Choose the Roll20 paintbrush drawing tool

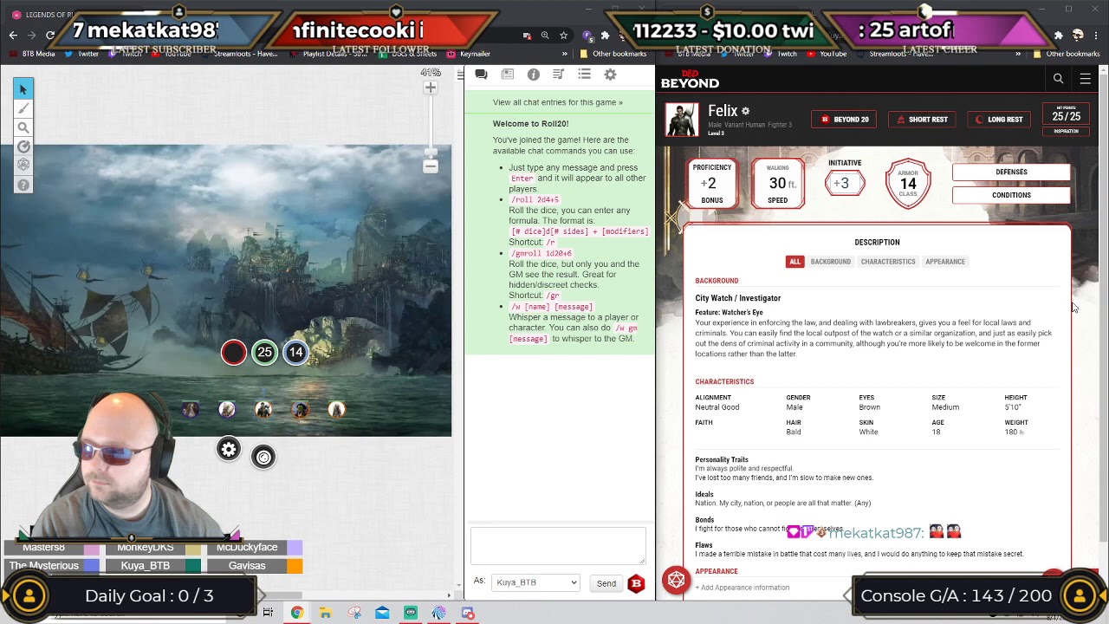[23, 108]
